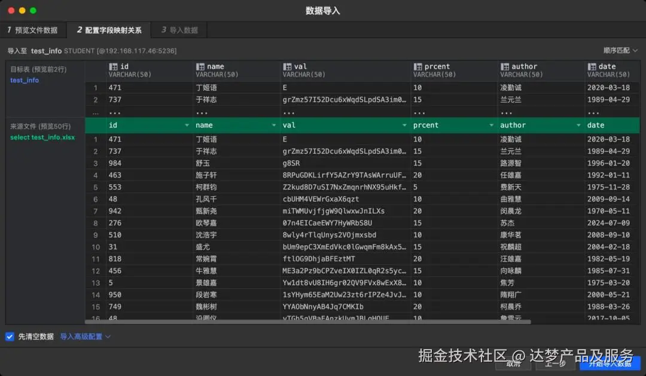
Task: Click date cell 1992-01-11 in row 4
Action: (608, 175)
